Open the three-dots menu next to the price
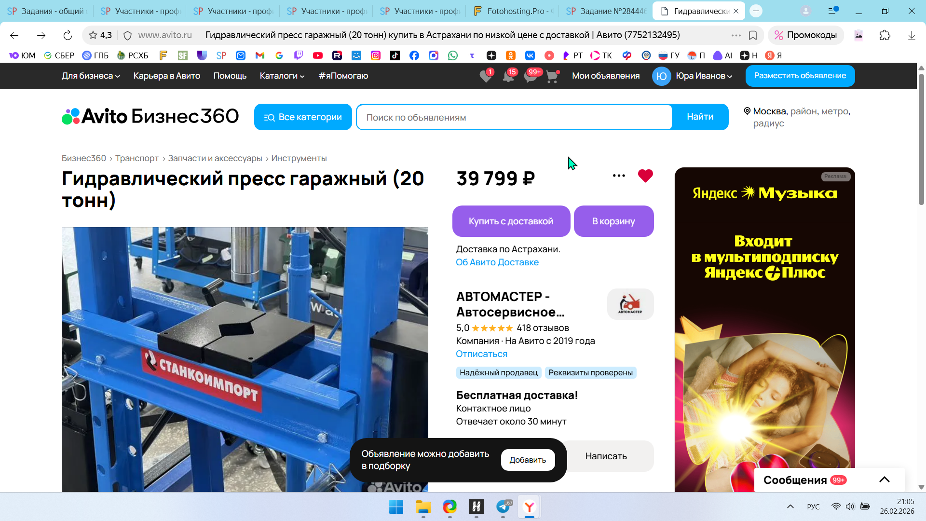This screenshot has height=521, width=926. (619, 176)
